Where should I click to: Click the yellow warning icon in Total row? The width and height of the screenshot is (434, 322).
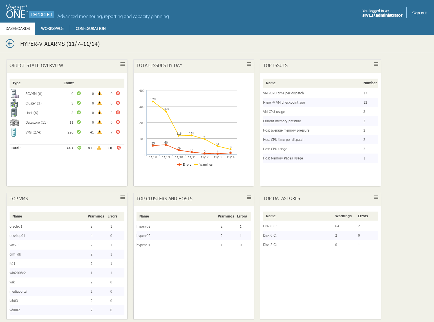(99, 148)
